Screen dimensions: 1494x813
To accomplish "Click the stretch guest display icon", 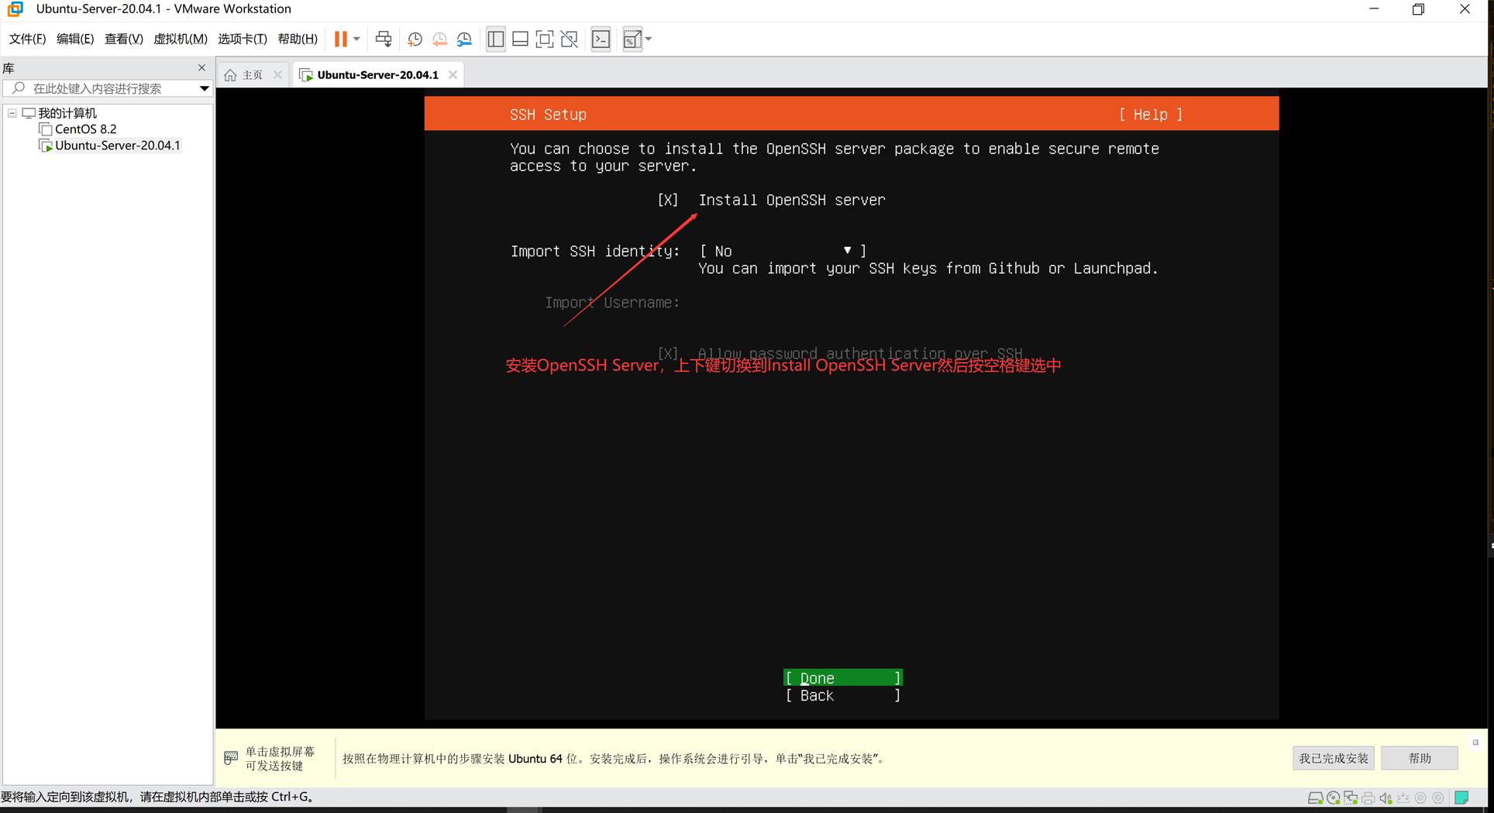I will pos(632,39).
